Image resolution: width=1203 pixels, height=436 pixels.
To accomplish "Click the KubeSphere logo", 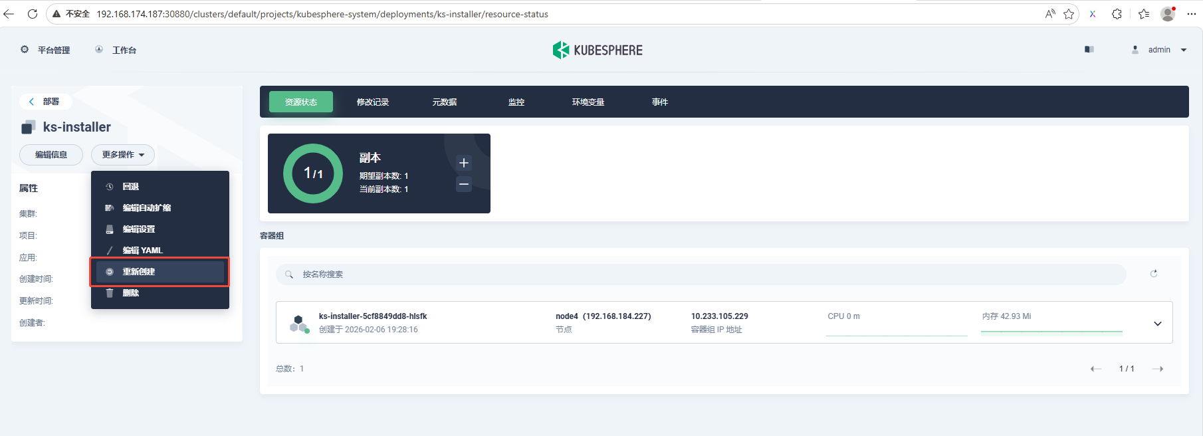I will (598, 50).
